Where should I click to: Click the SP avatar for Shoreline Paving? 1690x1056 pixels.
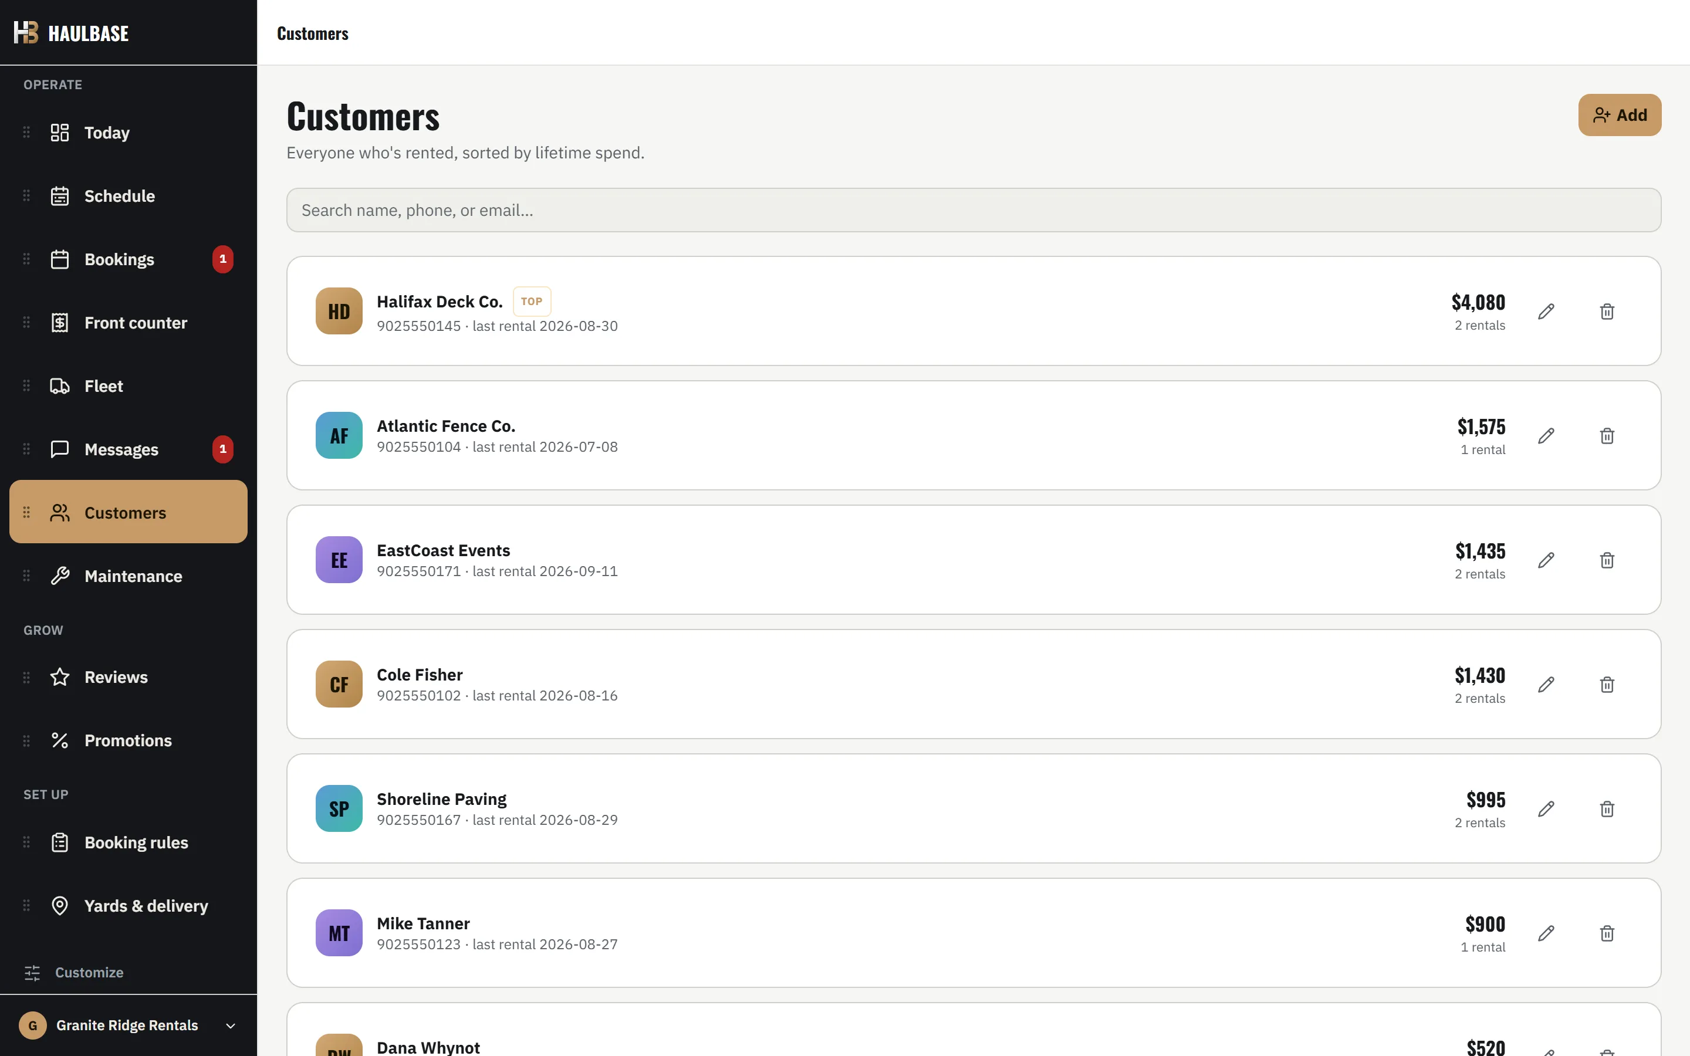coord(339,809)
